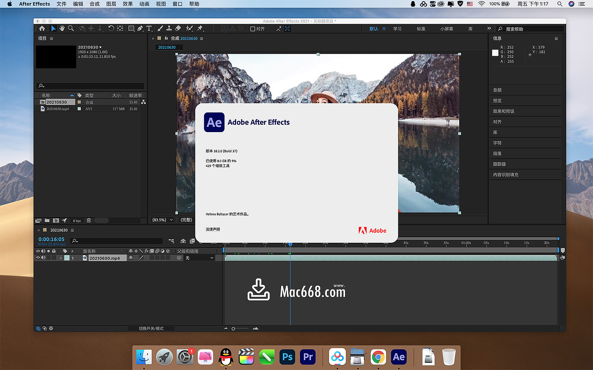Viewport: 593px width, 370px height.
Task: Toggle Transfer Controls pane in timeline footer
Action: tap(45, 329)
